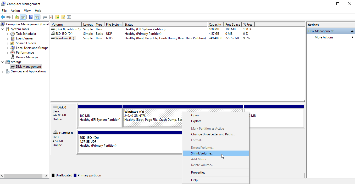Select the Task Scheduler tree node
The height and width of the screenshot is (184, 355).
click(x=26, y=34)
